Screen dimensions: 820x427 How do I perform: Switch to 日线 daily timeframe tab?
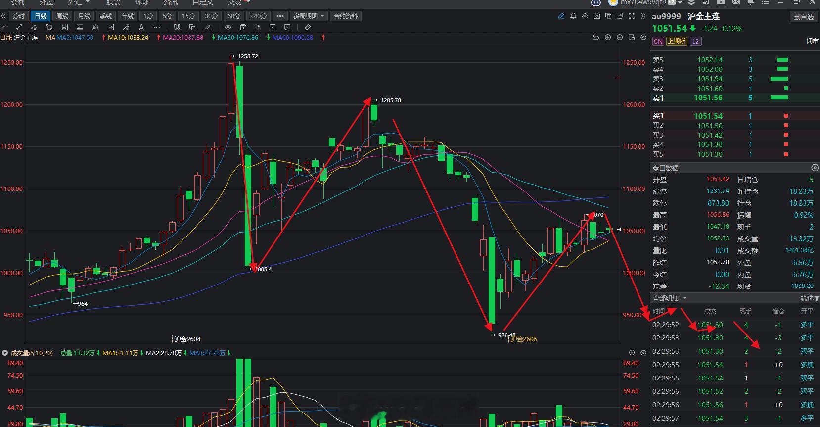pos(41,16)
